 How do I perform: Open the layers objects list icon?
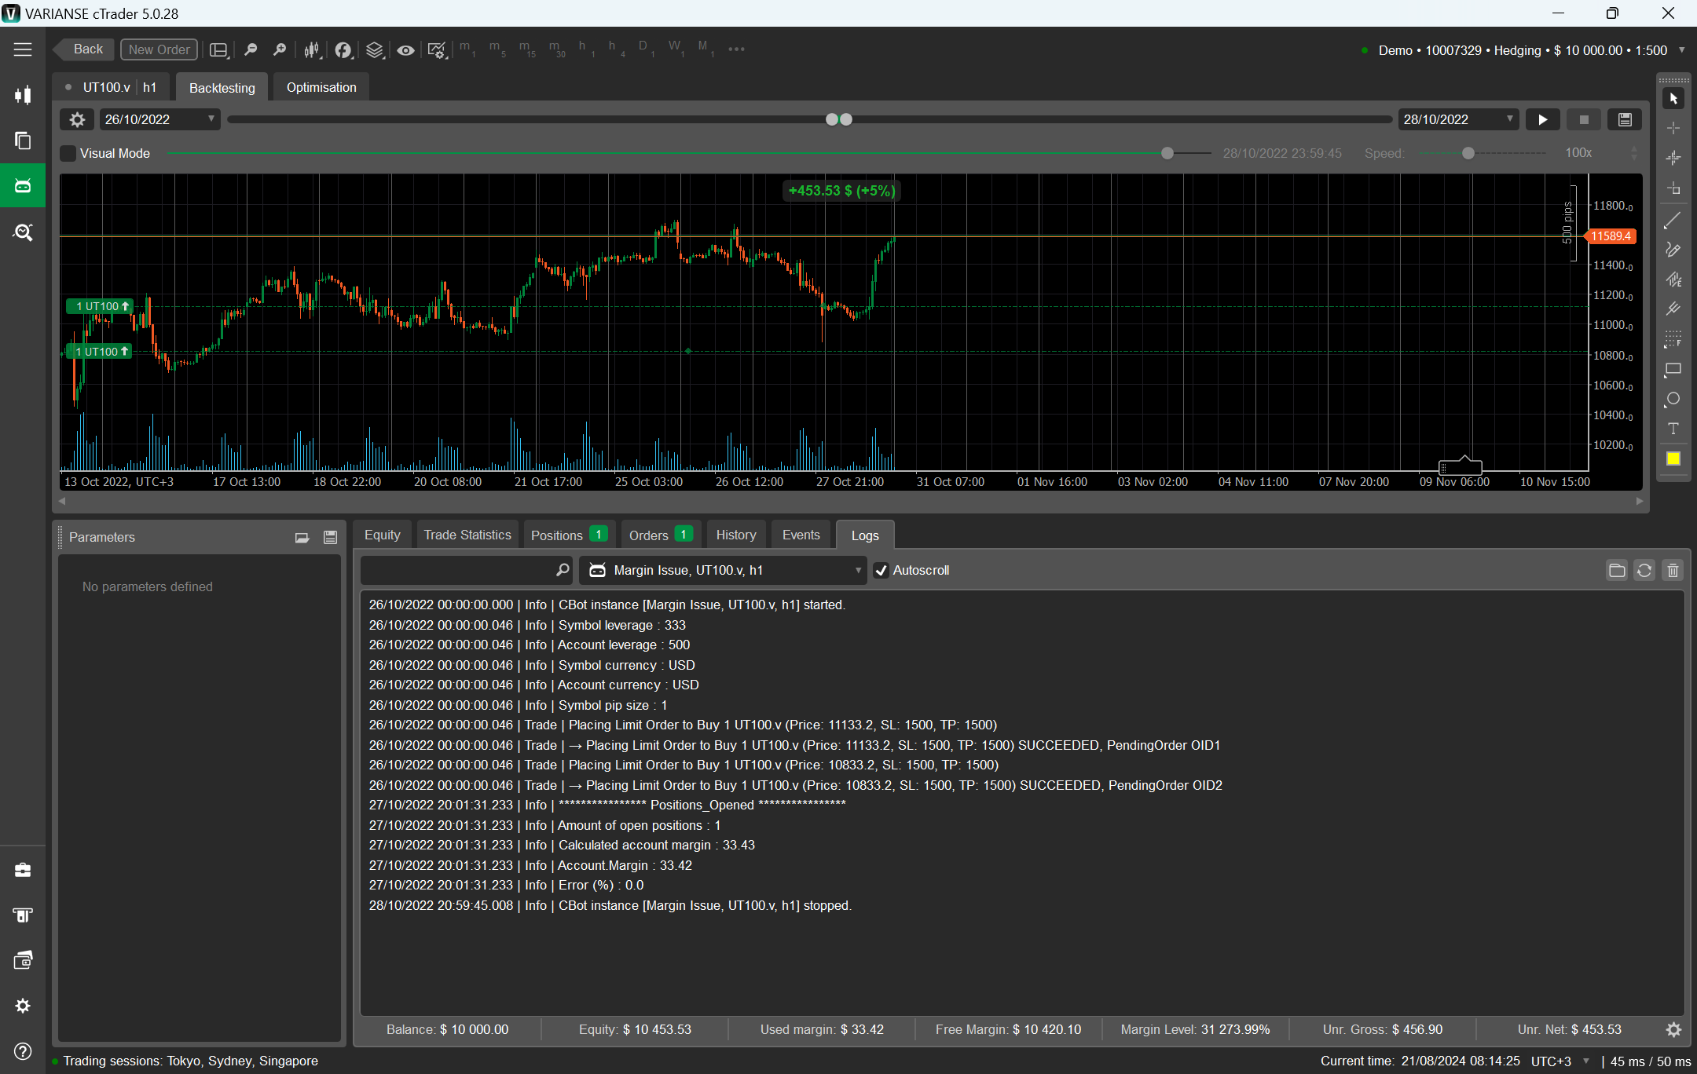375,49
